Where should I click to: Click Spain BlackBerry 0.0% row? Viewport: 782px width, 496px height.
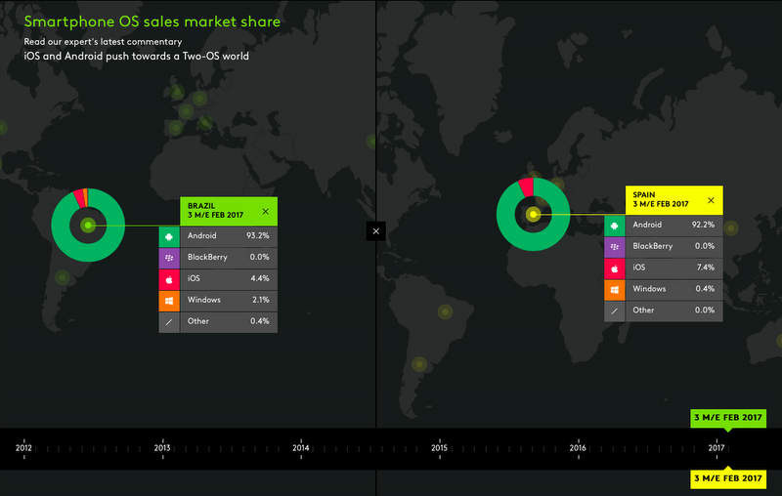pos(664,247)
